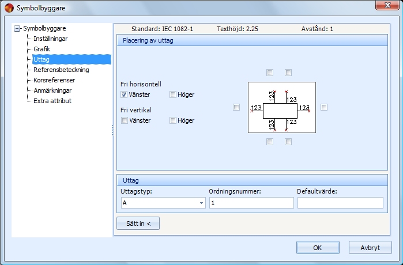Click the Avstånd: 1 text
403x265 pixels.
pos(317,29)
